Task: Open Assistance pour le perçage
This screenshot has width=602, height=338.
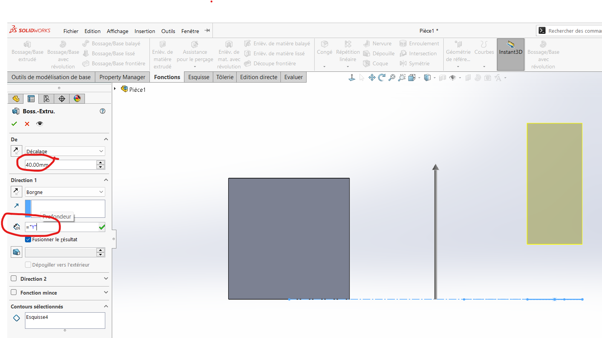Action: [x=195, y=55]
